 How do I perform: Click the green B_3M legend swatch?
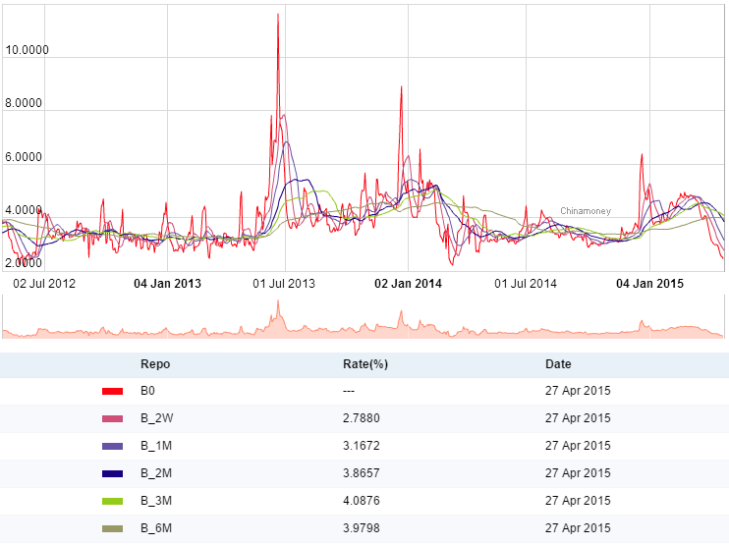[x=112, y=501]
